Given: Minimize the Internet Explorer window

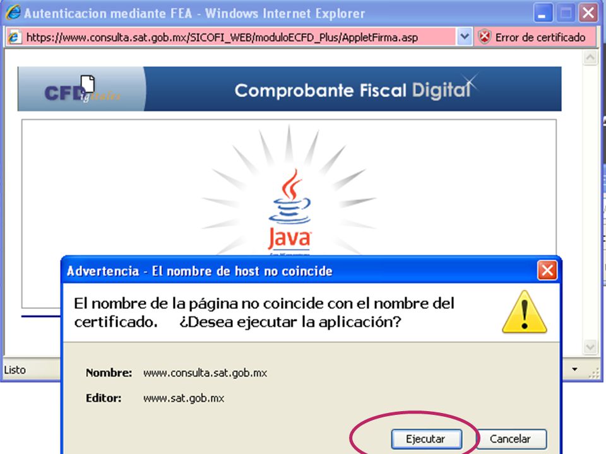Looking at the screenshot, I should click(x=542, y=13).
